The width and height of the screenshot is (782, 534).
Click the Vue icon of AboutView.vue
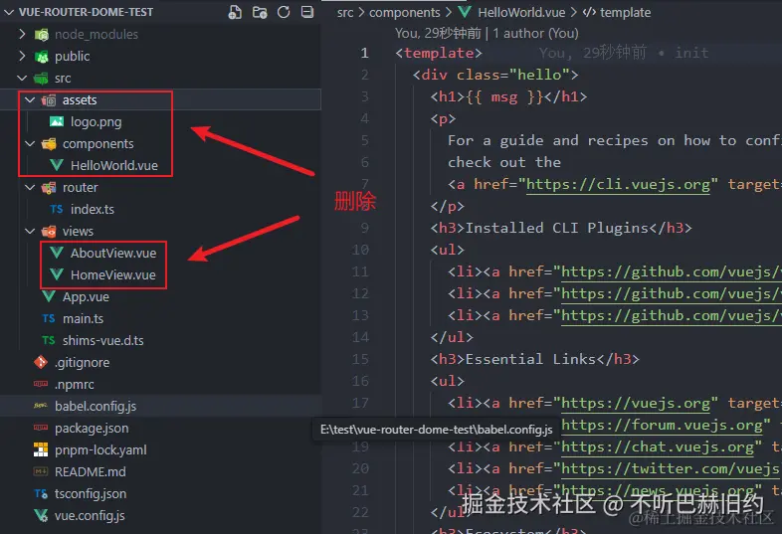tap(57, 254)
